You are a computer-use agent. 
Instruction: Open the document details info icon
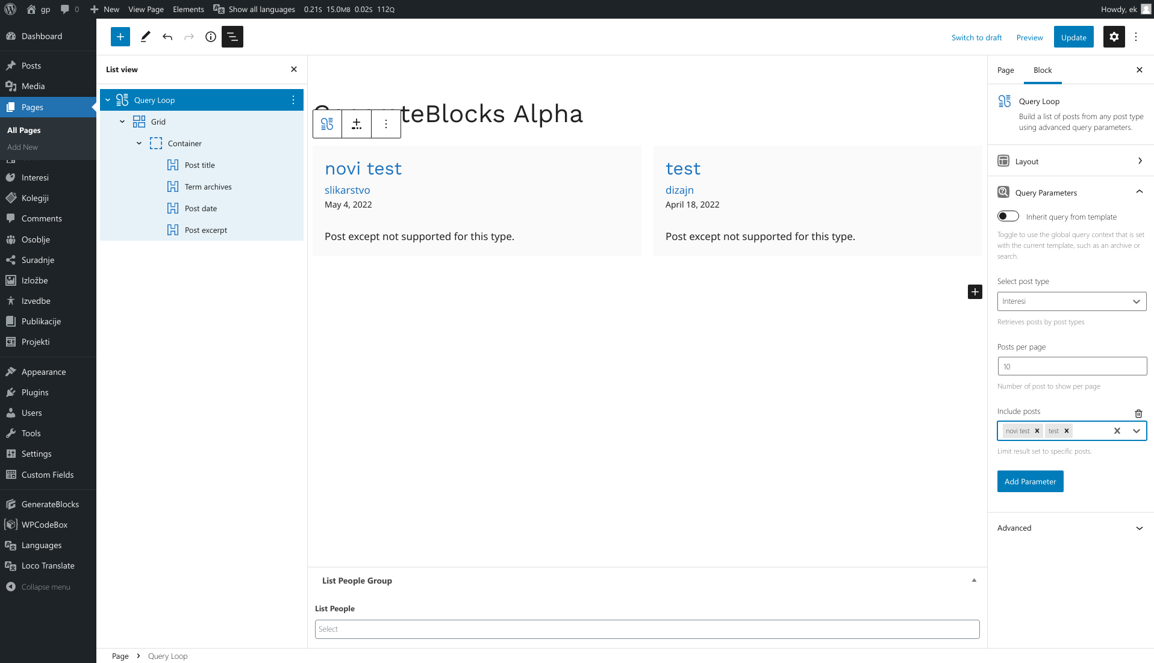tap(210, 37)
